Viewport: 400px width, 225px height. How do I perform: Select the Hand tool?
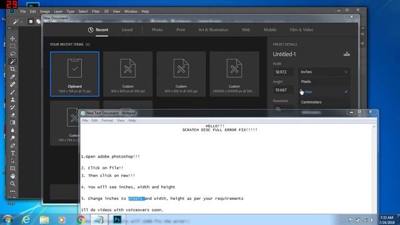pyautogui.click(x=12, y=176)
